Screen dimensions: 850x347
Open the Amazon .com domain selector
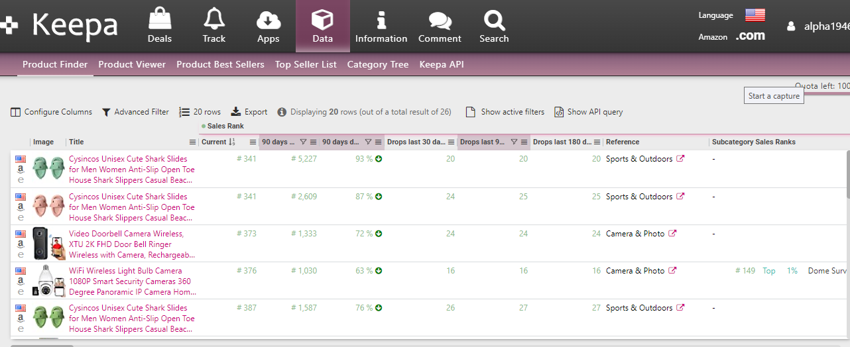750,36
